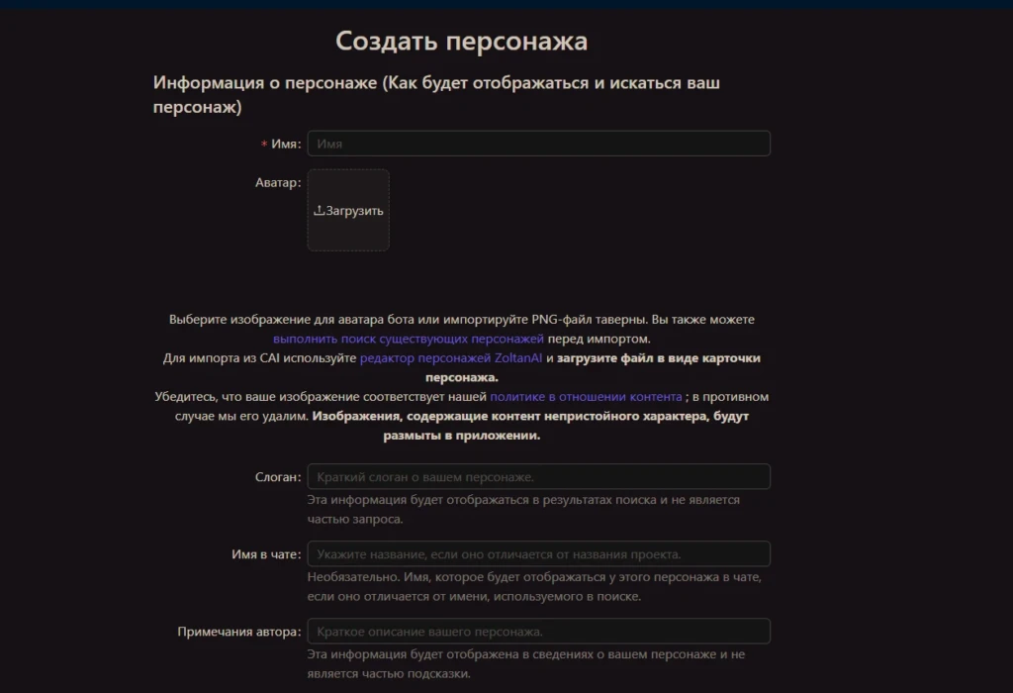1013x693 pixels.
Task: Click the red required asterisk beside Имя
Action: pyautogui.click(x=263, y=145)
